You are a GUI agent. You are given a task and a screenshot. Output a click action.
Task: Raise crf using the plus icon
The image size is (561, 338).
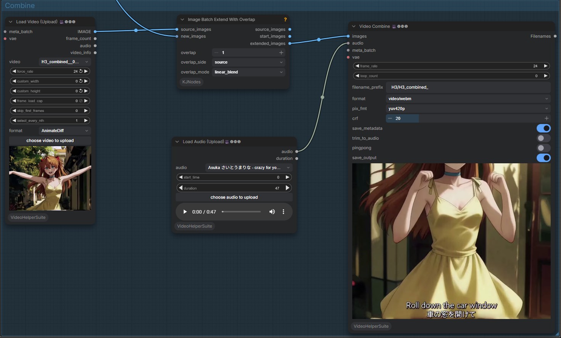click(546, 118)
